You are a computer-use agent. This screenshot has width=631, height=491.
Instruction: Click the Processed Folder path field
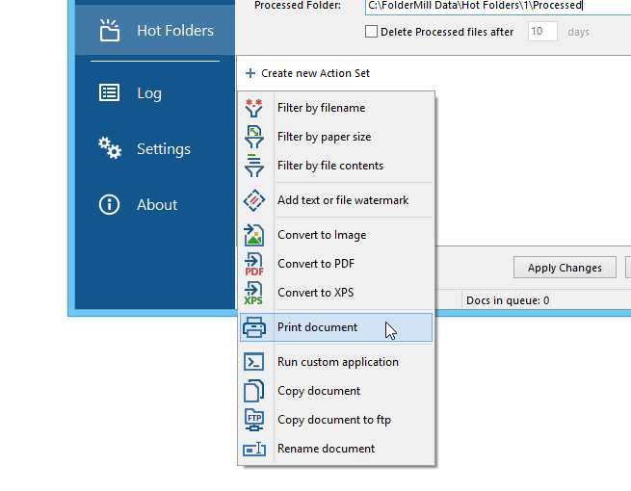coord(498,6)
